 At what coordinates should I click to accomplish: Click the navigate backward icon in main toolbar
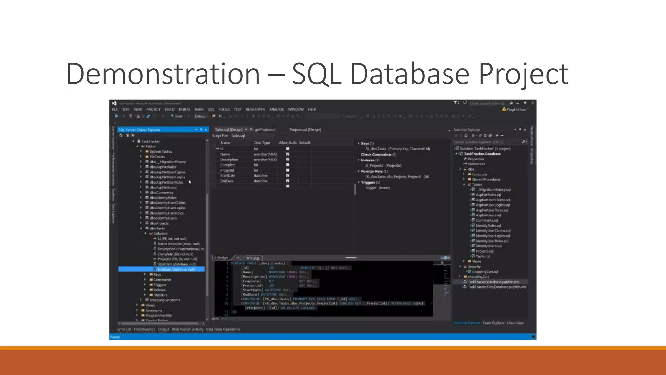click(116, 116)
